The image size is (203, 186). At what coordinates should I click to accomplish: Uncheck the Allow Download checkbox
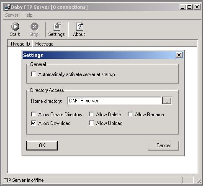[33, 123]
